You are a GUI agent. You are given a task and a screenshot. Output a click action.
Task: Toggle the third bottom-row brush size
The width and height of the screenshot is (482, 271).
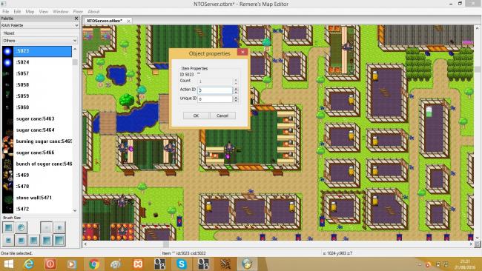[34, 240]
